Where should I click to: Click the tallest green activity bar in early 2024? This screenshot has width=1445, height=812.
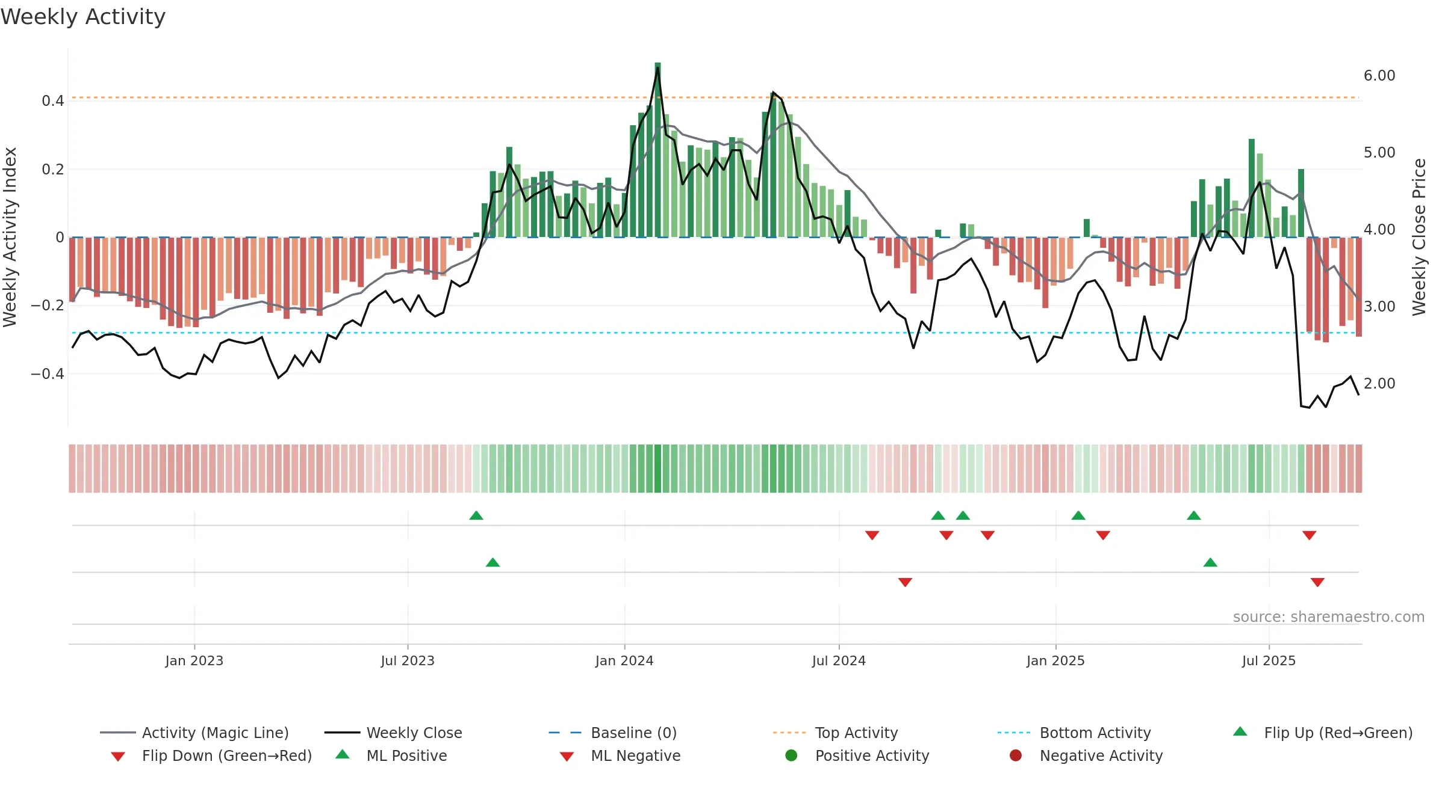coord(657,150)
